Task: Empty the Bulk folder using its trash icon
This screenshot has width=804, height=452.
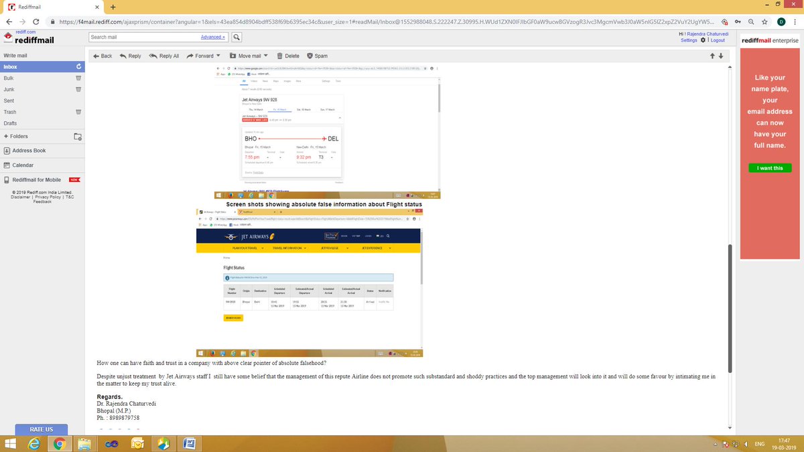Action: coord(78,78)
